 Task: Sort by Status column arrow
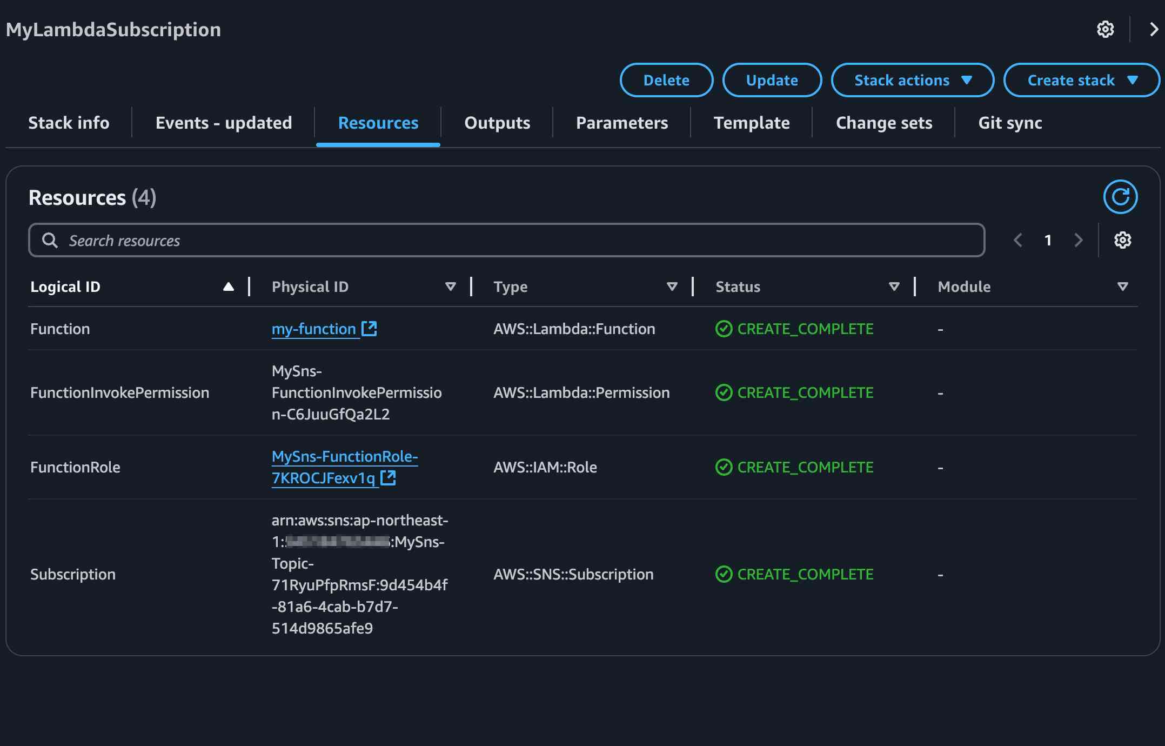(894, 287)
